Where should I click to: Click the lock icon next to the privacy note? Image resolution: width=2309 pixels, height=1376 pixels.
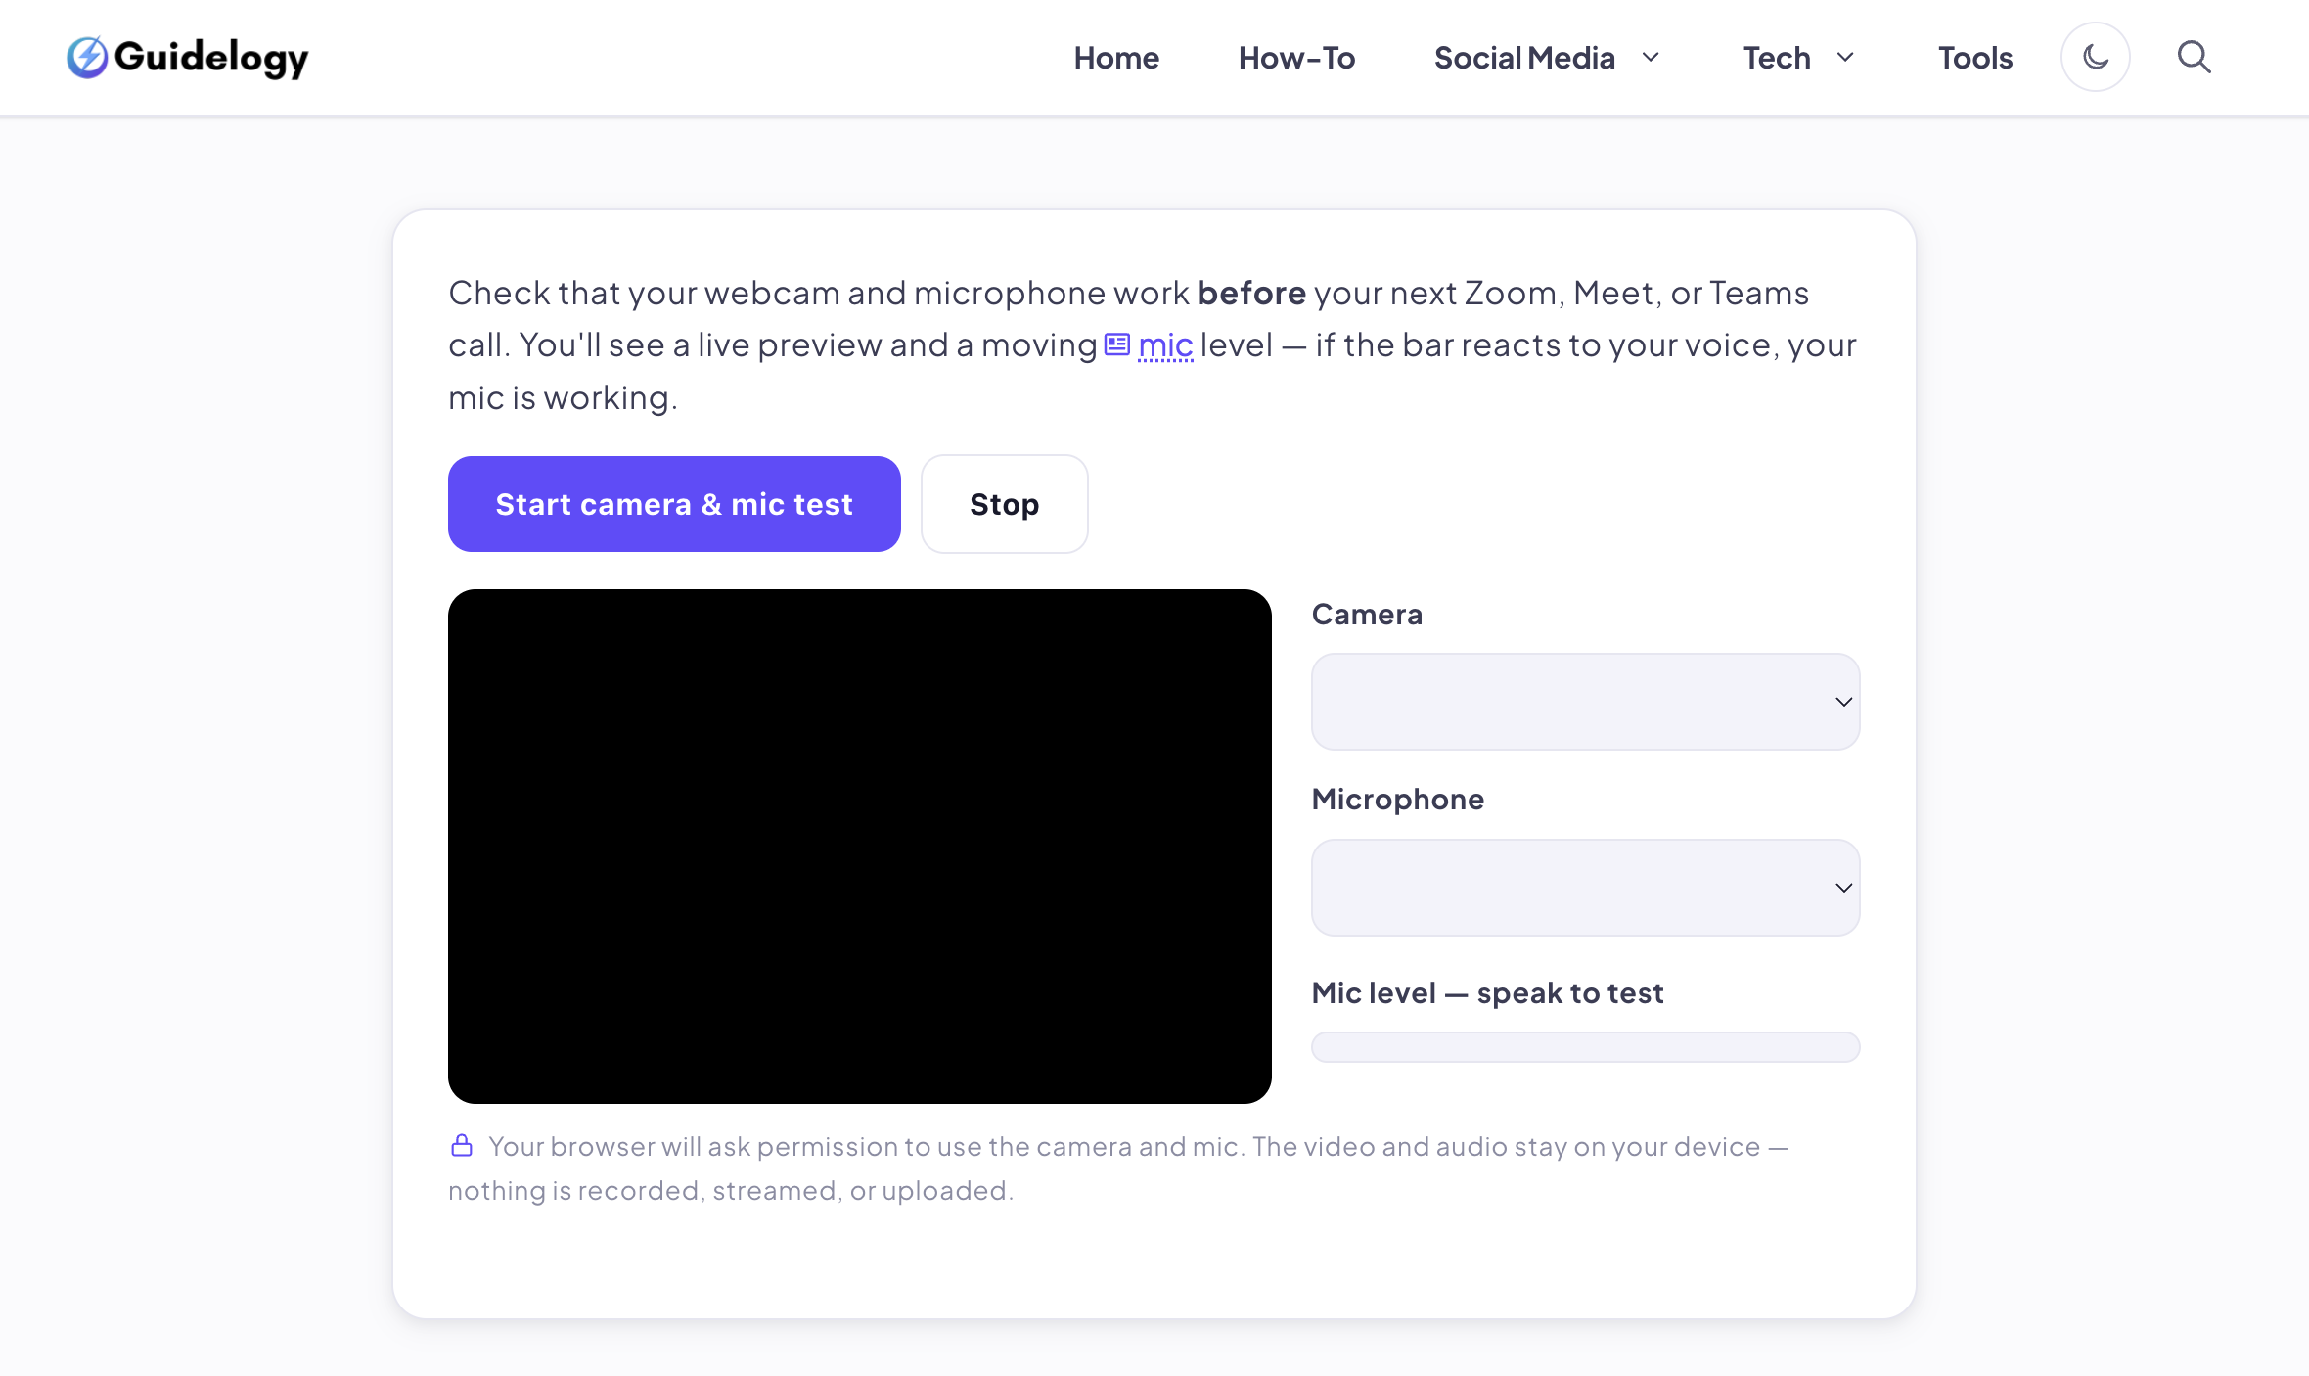pos(462,1145)
